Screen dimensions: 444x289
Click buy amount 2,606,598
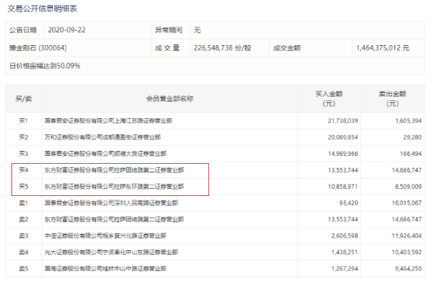[344, 235]
